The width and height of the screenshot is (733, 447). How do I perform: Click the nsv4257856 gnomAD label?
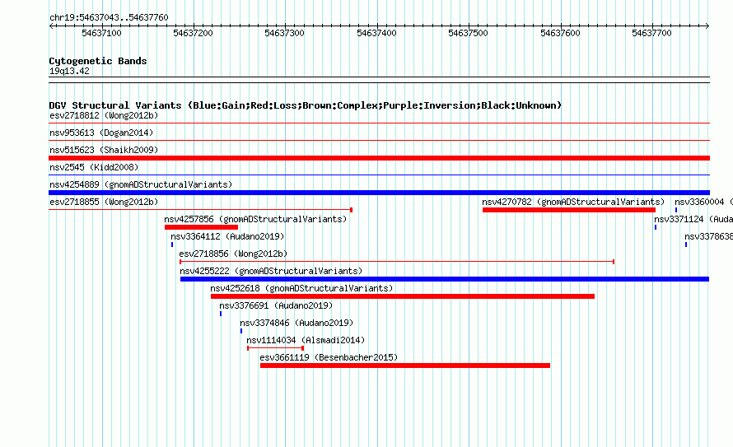point(255,219)
